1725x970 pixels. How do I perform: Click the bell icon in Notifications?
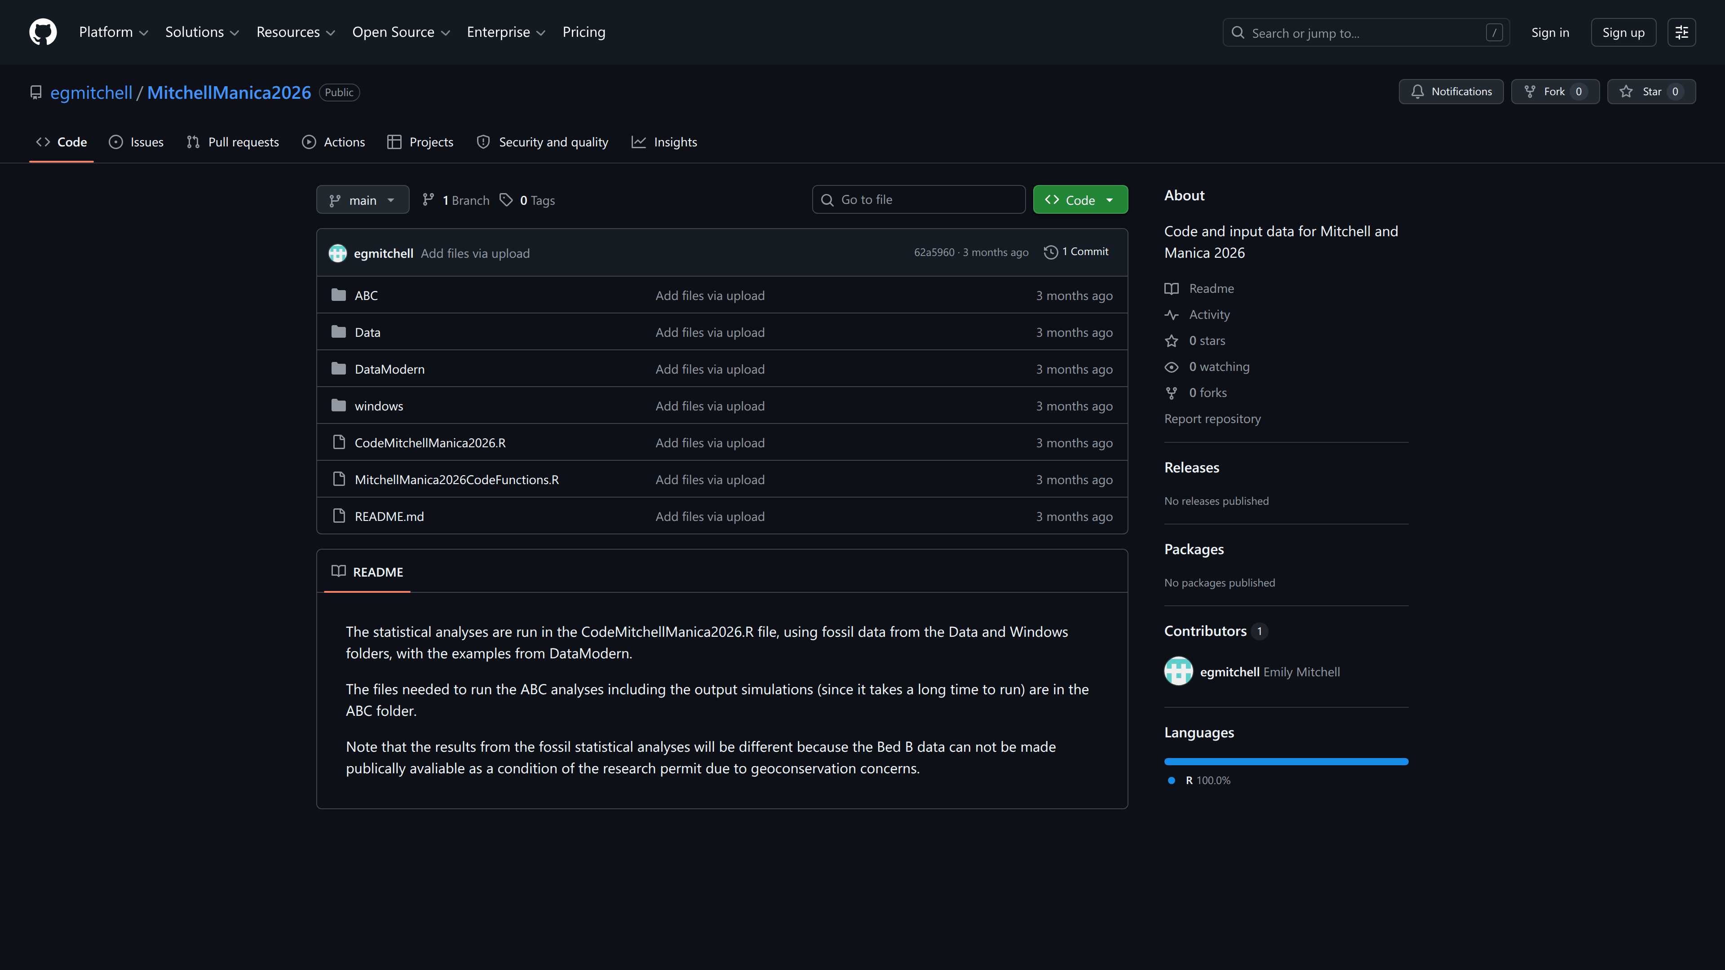1417,92
